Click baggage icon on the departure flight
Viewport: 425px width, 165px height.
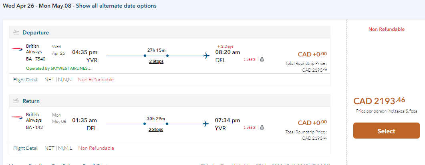[x=262, y=59]
